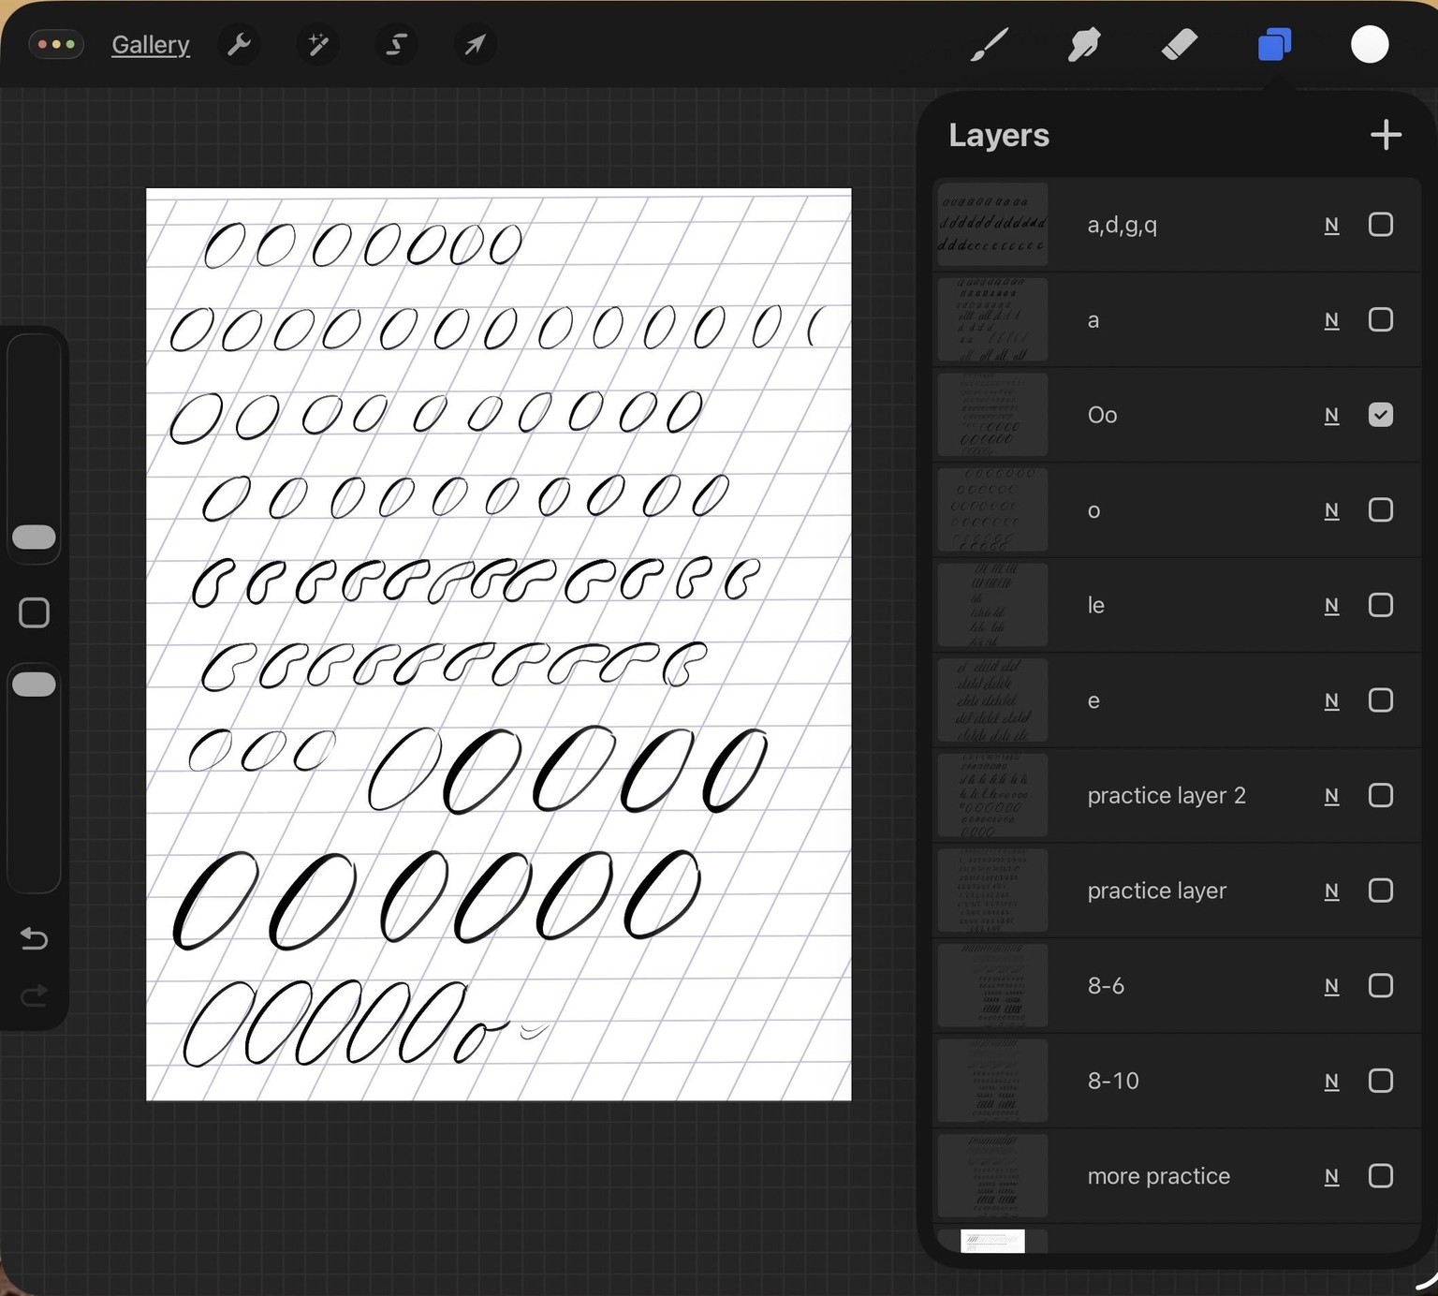This screenshot has height=1296, width=1438.
Task: Show the 'a' layer
Action: click(1381, 319)
